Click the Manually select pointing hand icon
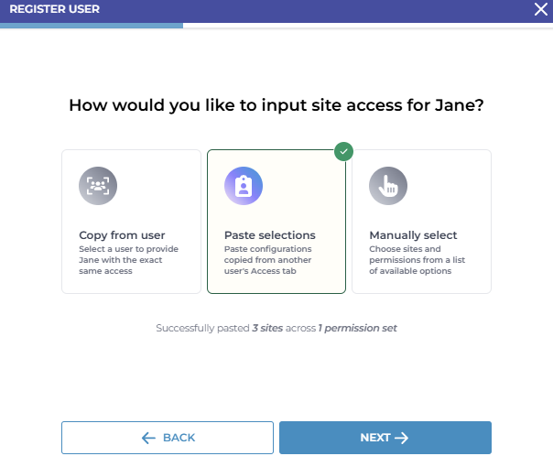This screenshot has height=467, width=553. (388, 186)
